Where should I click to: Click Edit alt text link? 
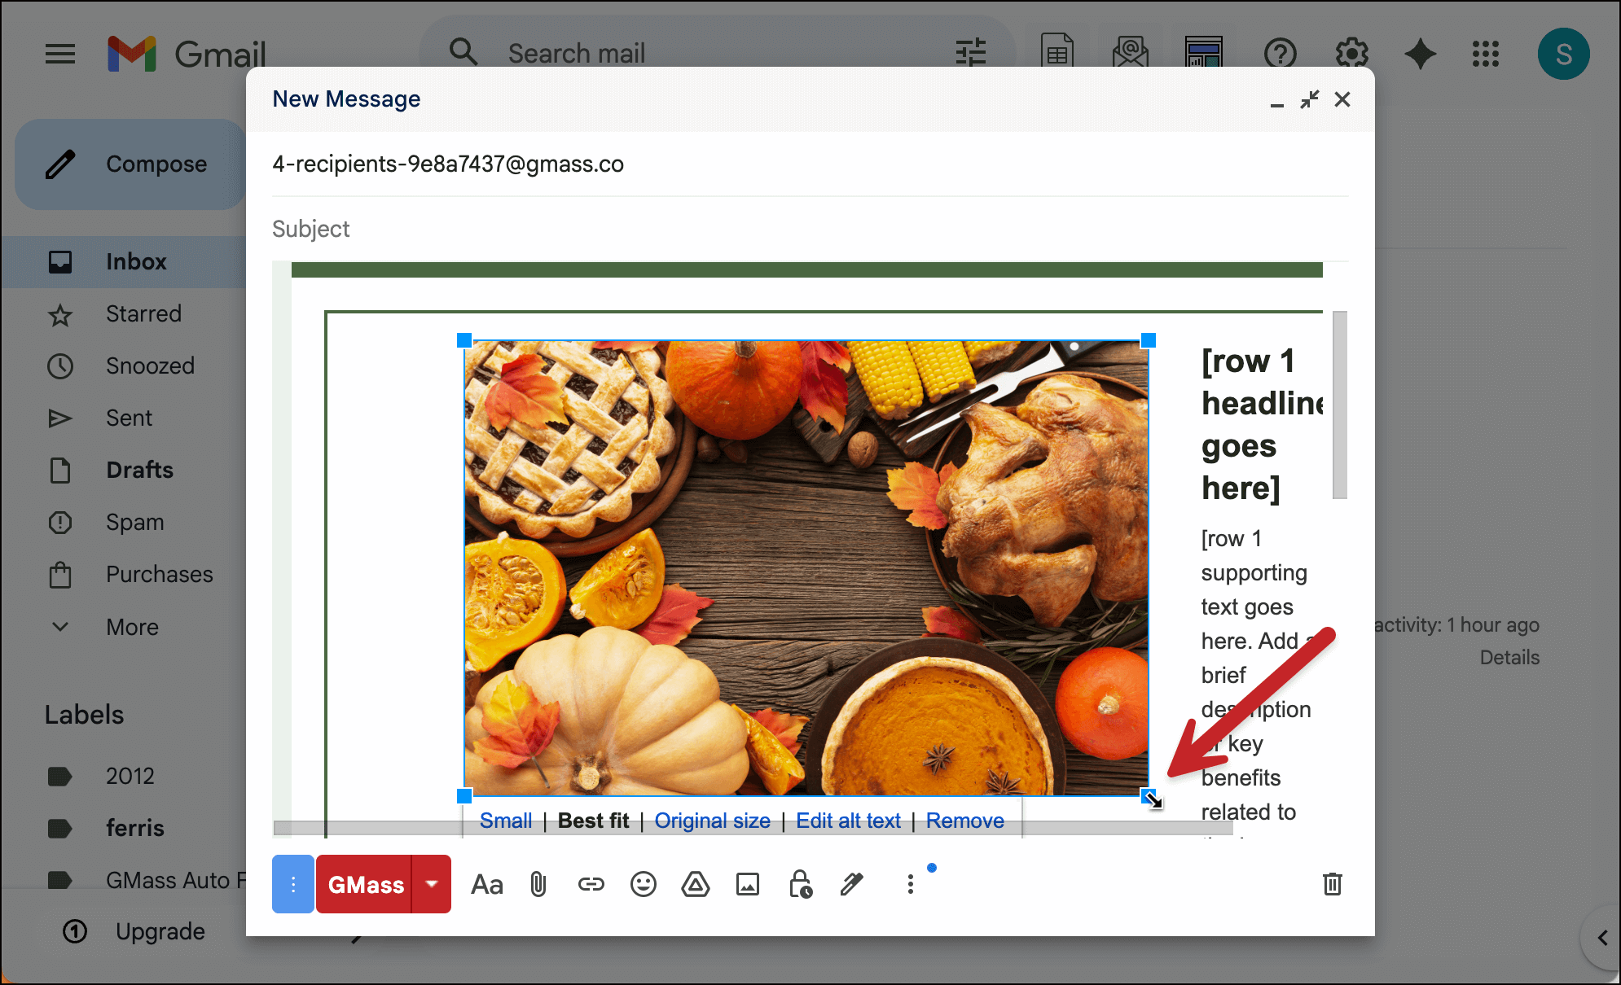848,821
